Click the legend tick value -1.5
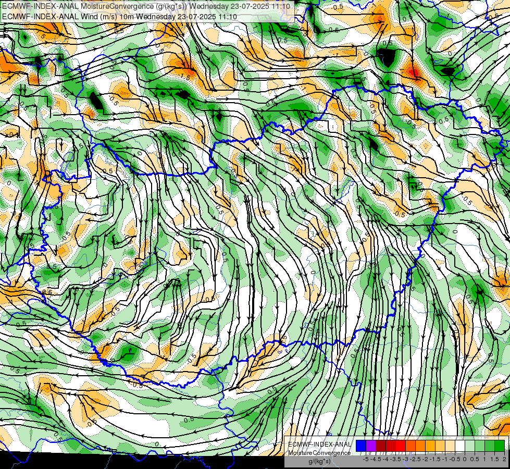Screen dimensions: 510x469 (x=435, y=459)
